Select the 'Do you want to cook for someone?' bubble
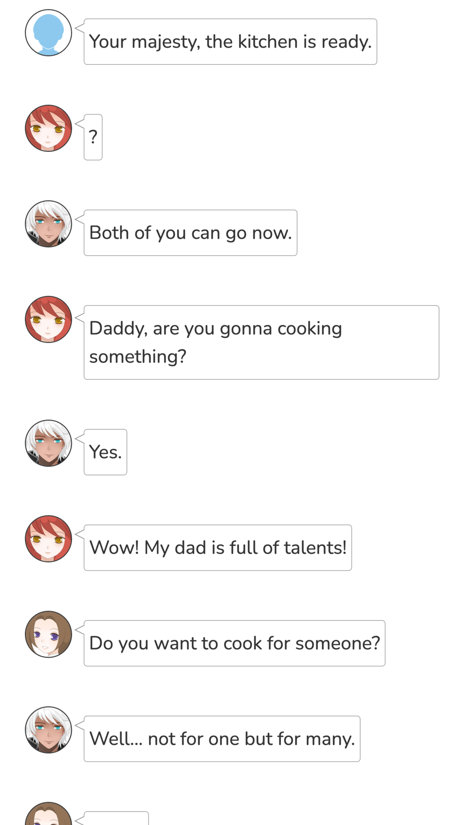This screenshot has width=452, height=825. tap(234, 643)
